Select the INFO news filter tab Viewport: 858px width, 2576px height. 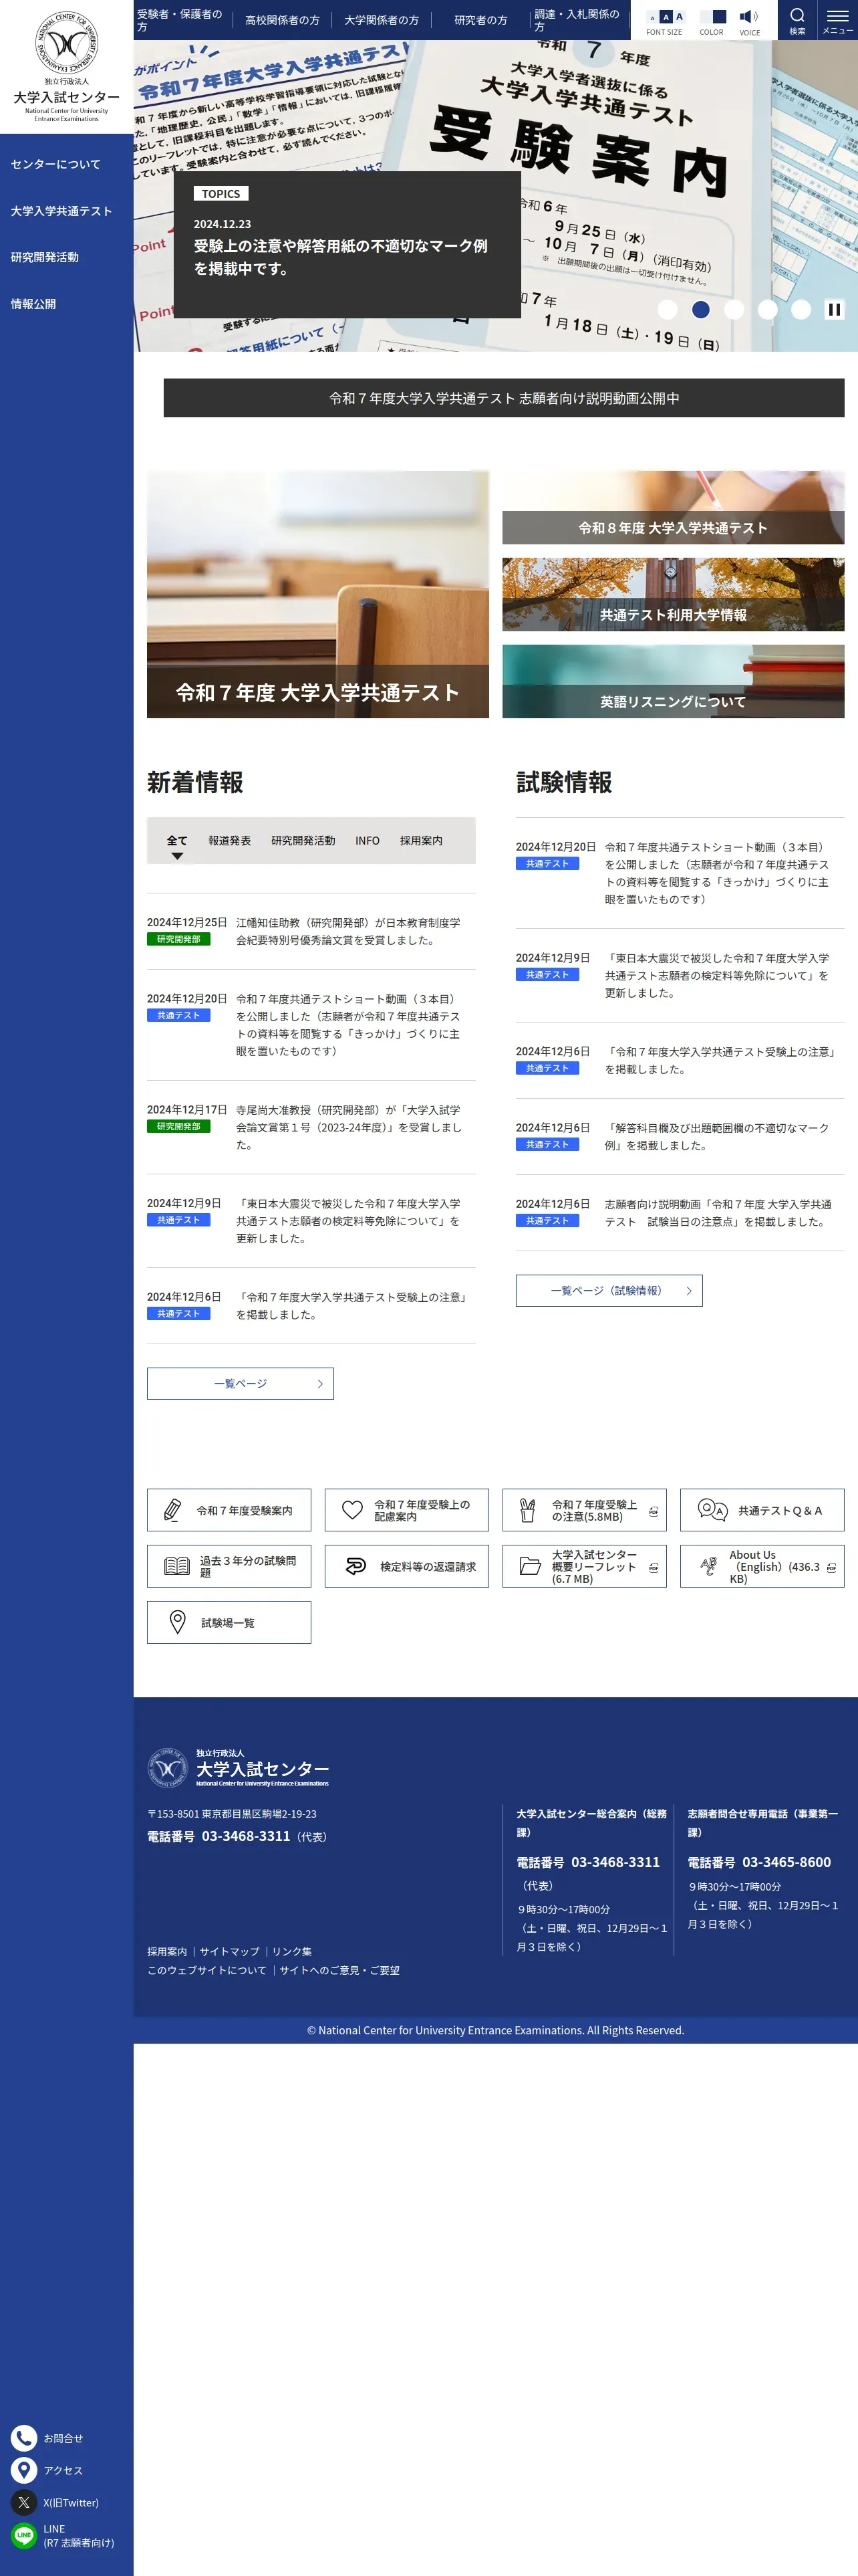pyautogui.click(x=368, y=841)
